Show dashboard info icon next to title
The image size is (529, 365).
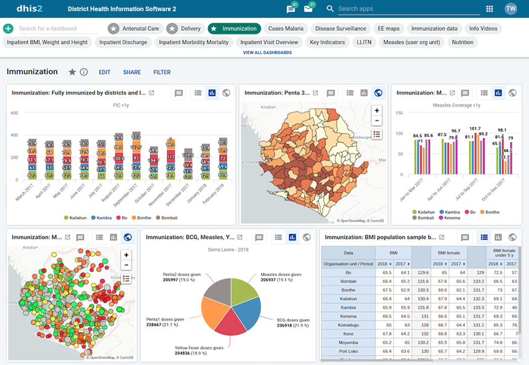pos(84,72)
